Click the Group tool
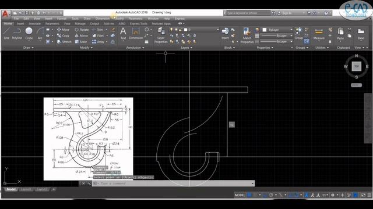The width and height of the screenshot is (373, 209). (298, 34)
